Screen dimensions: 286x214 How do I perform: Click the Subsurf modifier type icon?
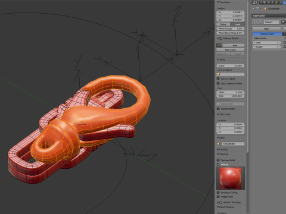[x=260, y=22]
